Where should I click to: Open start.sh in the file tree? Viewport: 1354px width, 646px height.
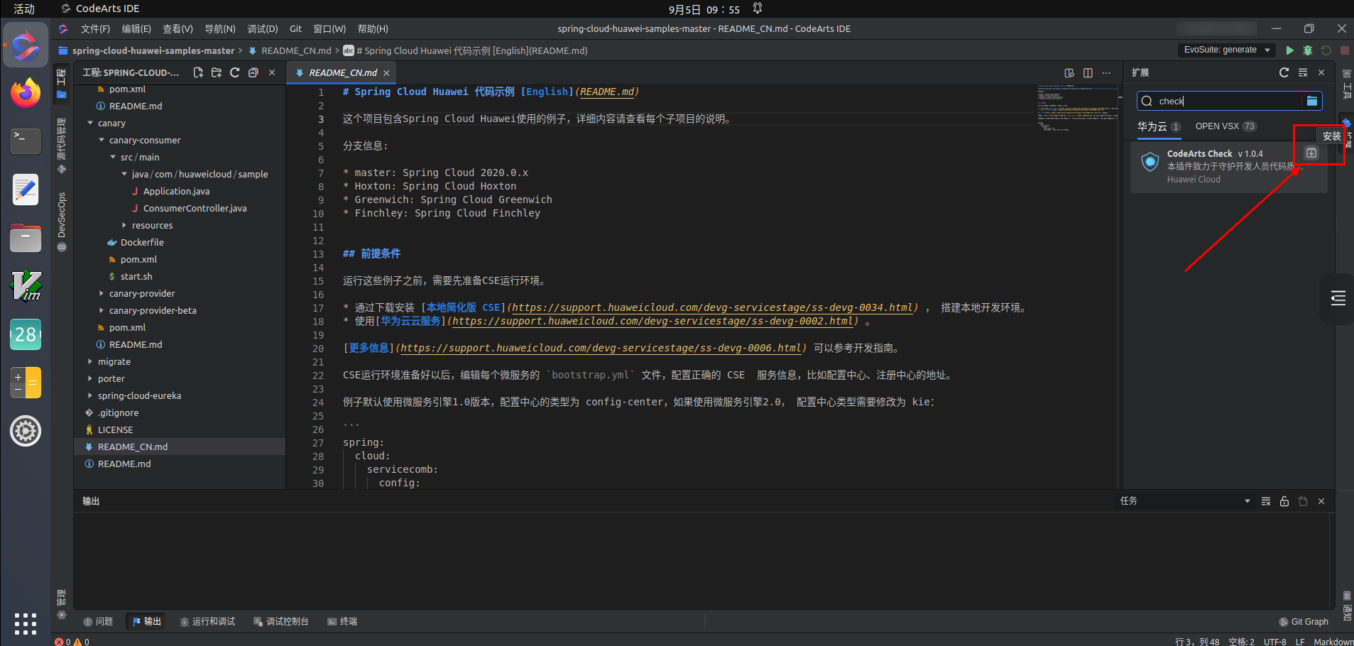point(136,277)
